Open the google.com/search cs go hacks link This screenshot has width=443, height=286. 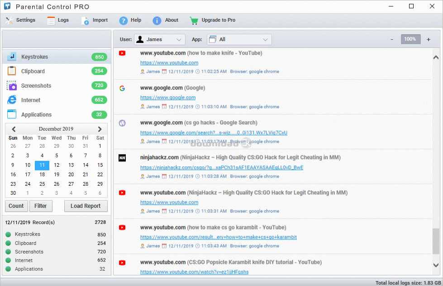click(x=214, y=132)
